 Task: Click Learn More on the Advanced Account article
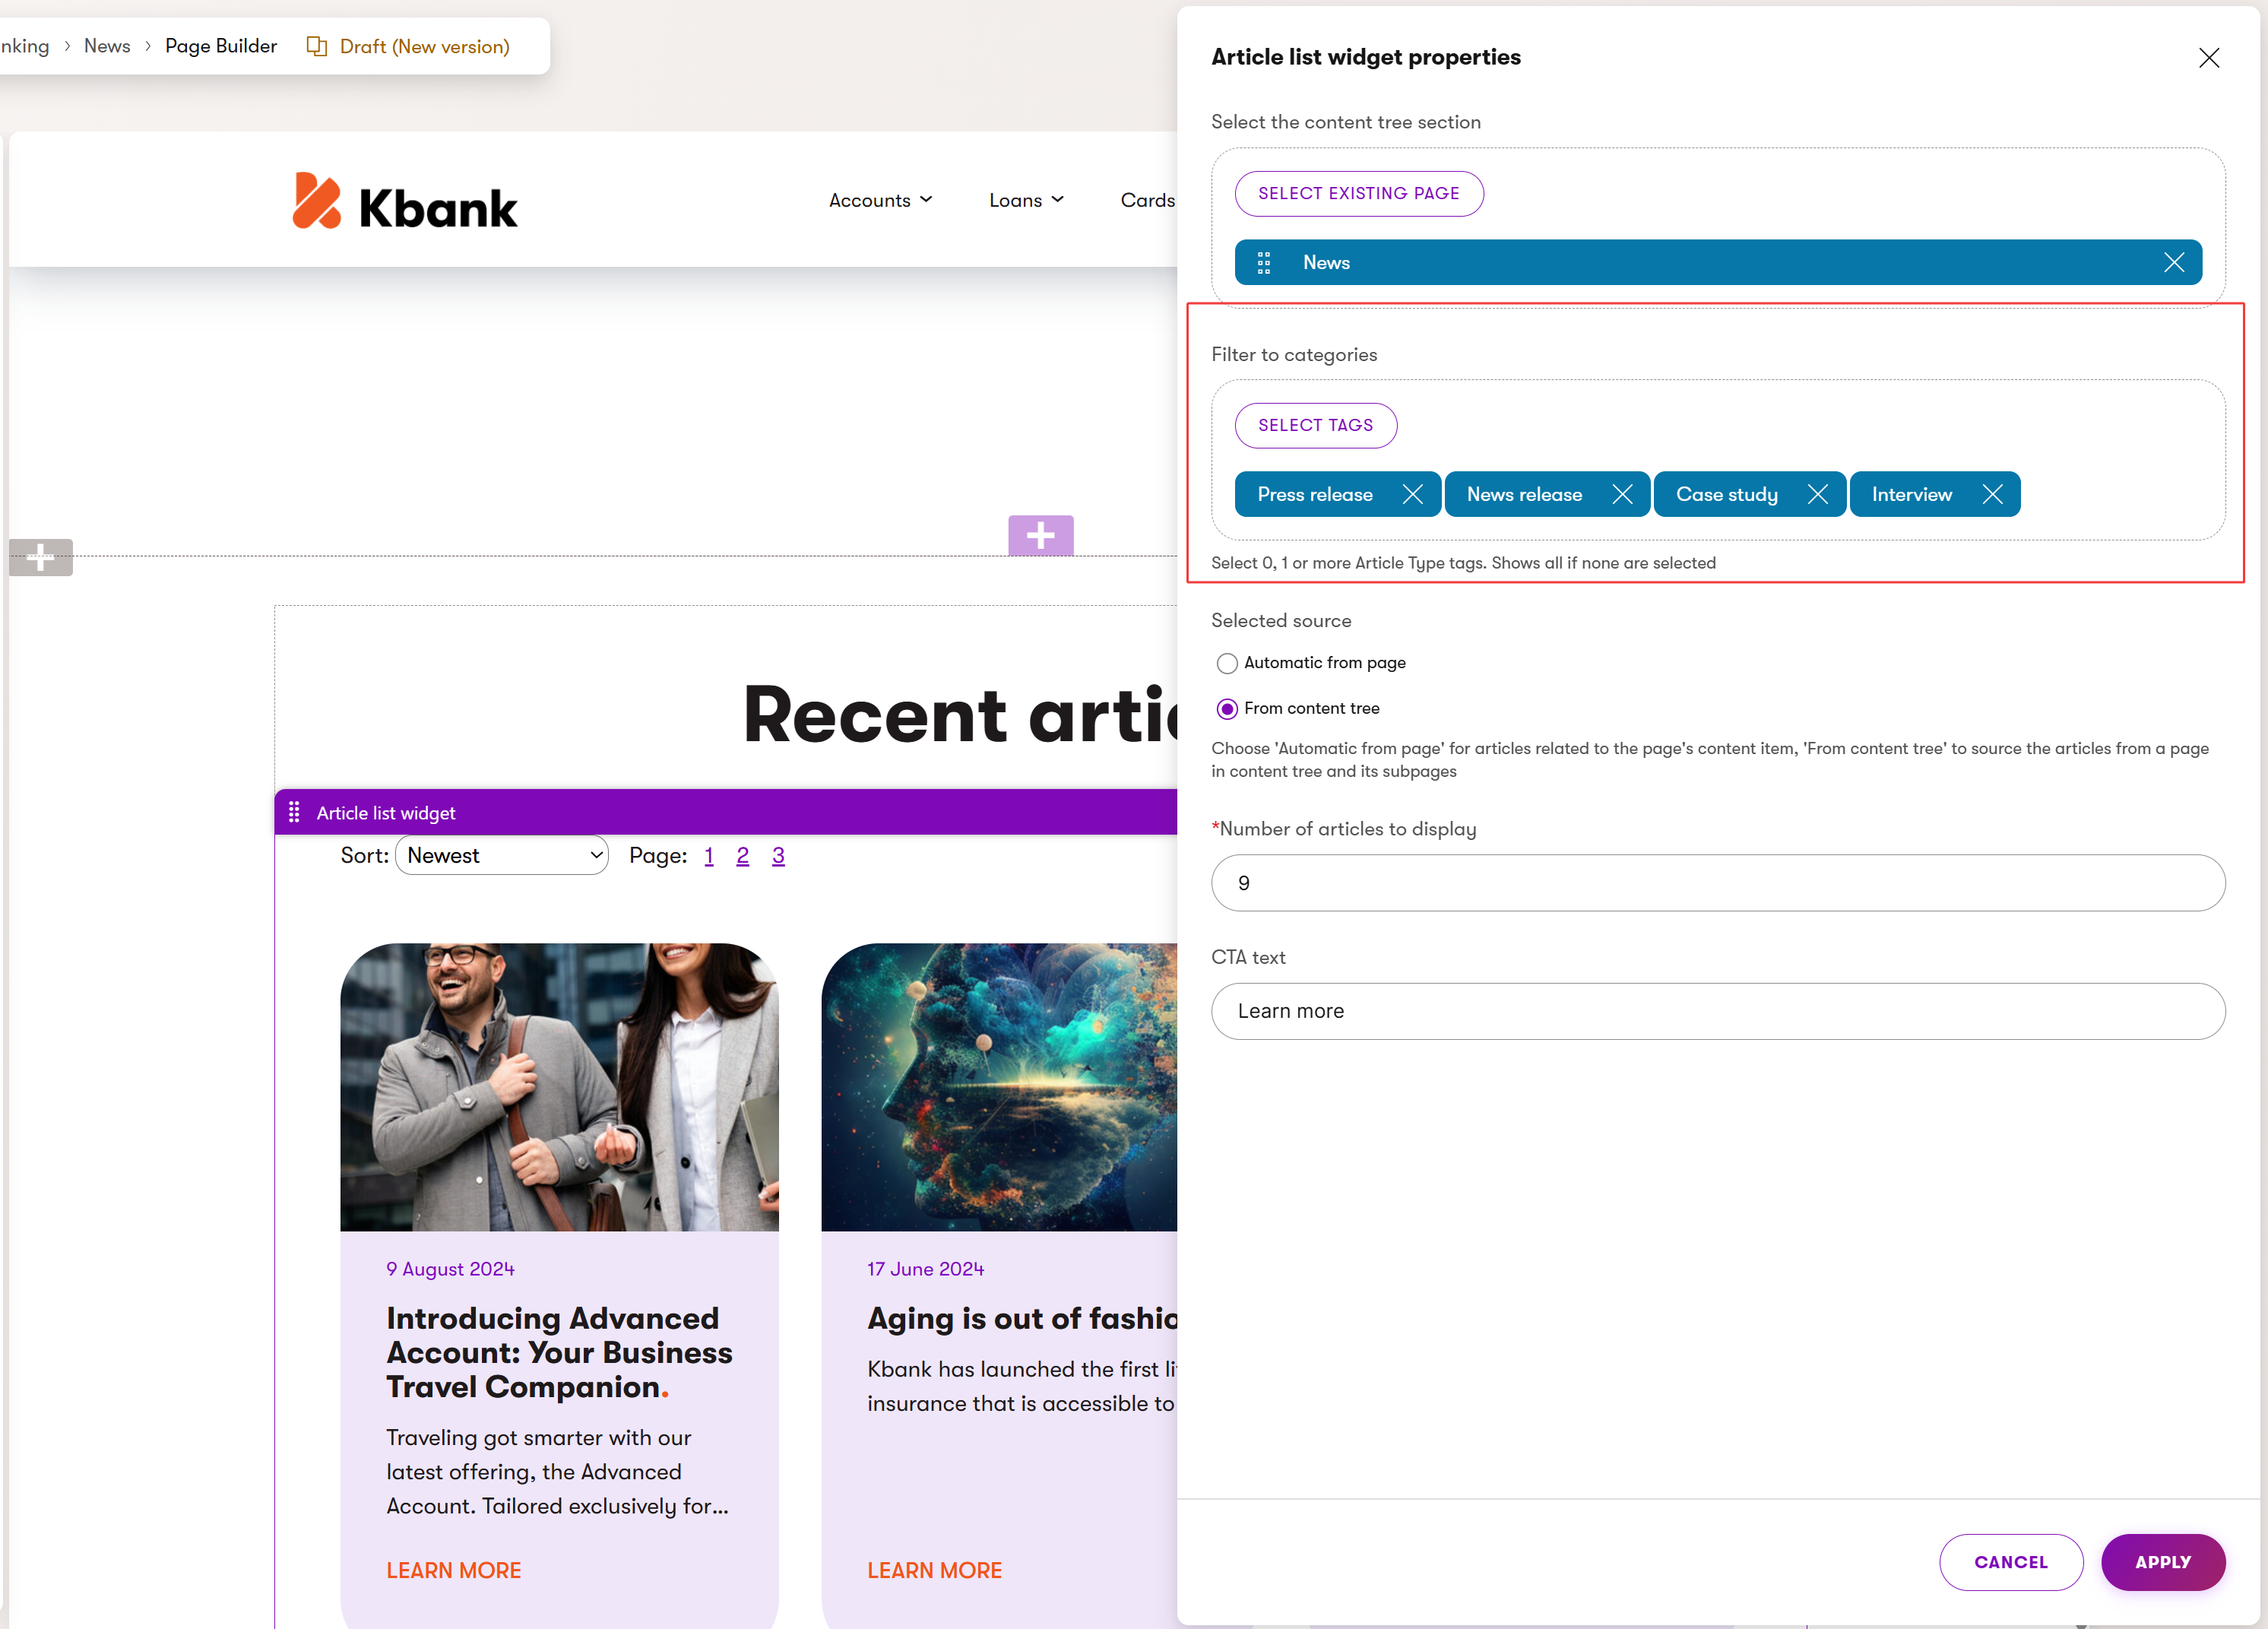point(454,1571)
